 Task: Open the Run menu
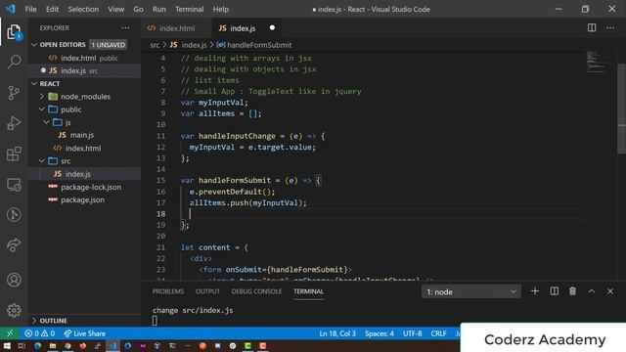[x=158, y=9]
